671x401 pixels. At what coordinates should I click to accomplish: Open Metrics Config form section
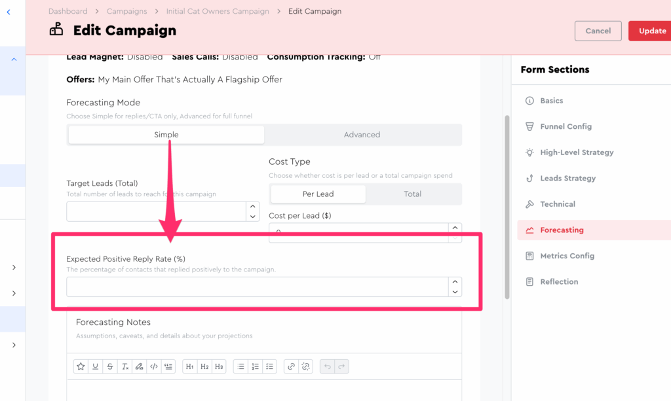[x=567, y=256]
